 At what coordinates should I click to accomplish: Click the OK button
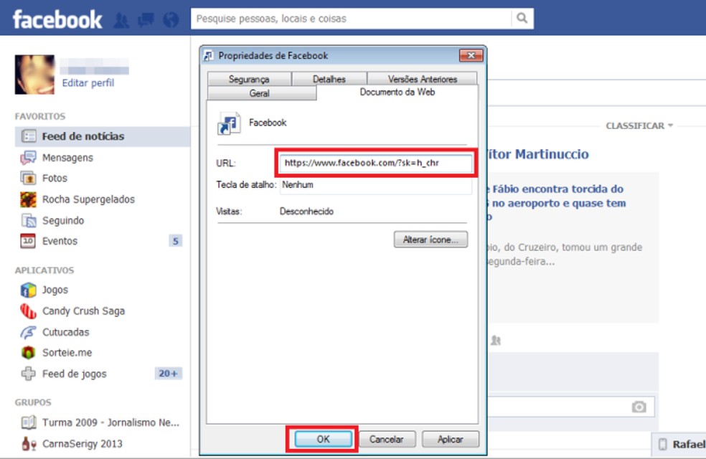click(x=322, y=439)
